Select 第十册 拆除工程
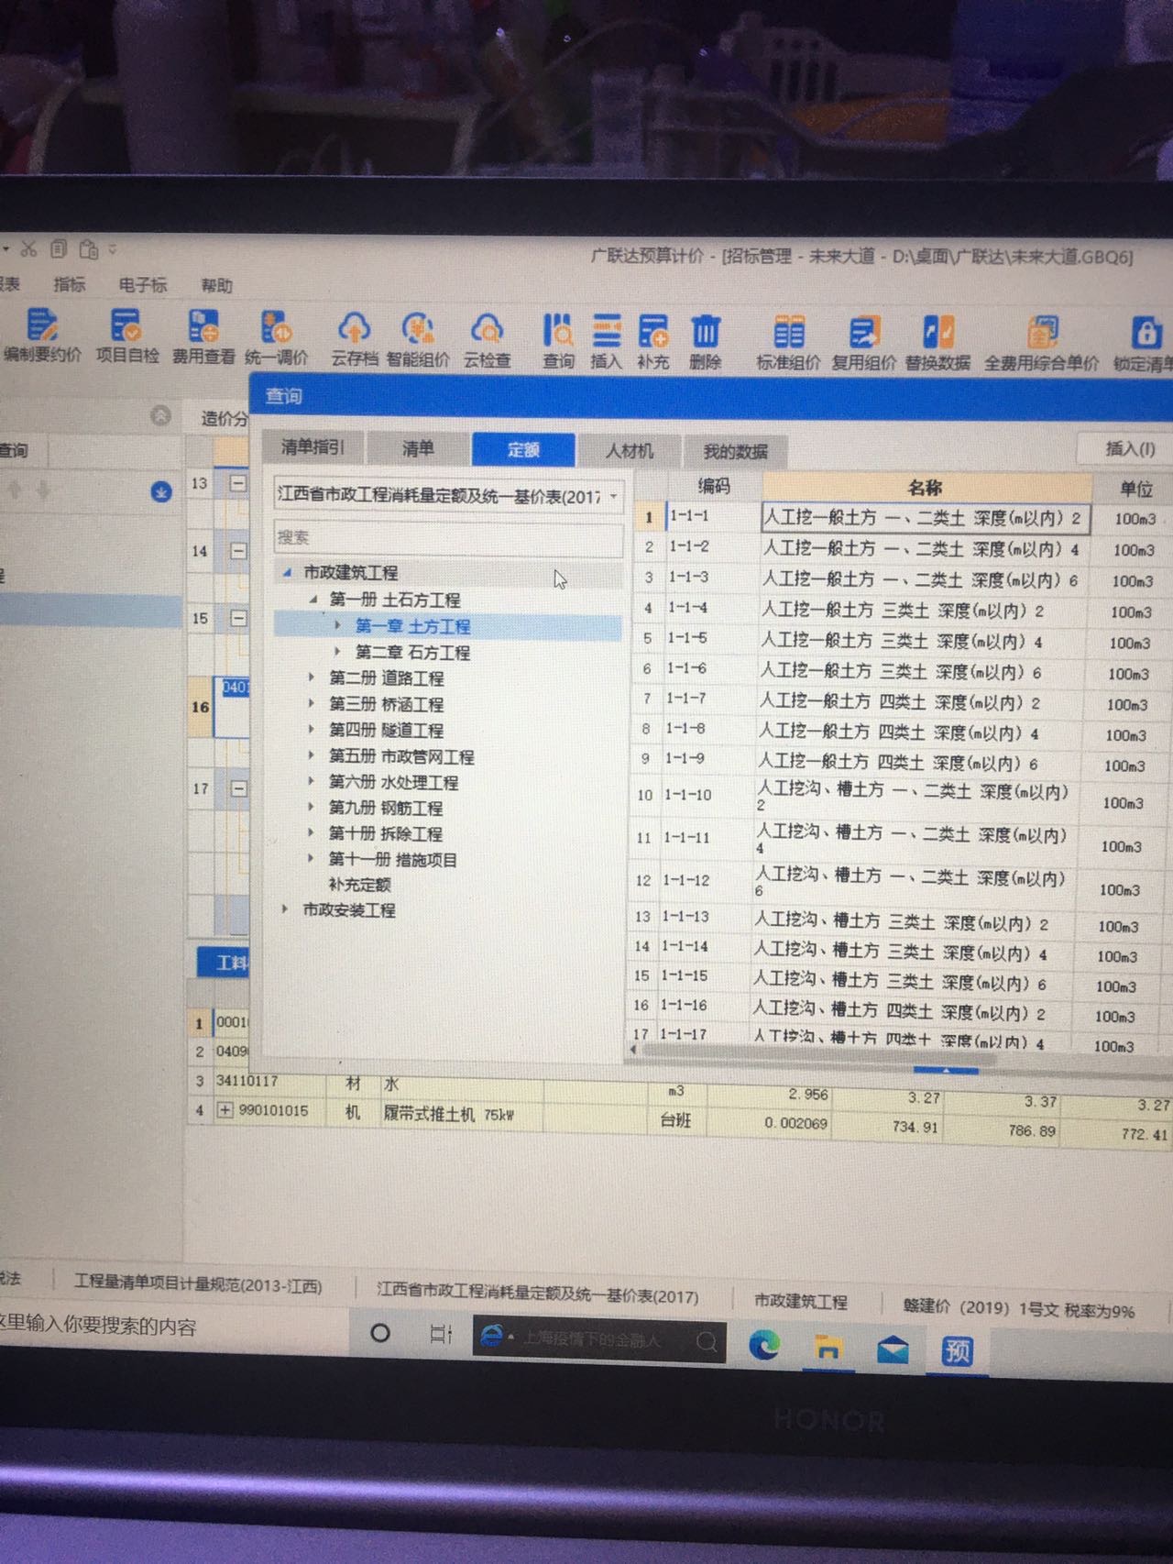This screenshot has height=1564, width=1173. [x=385, y=833]
